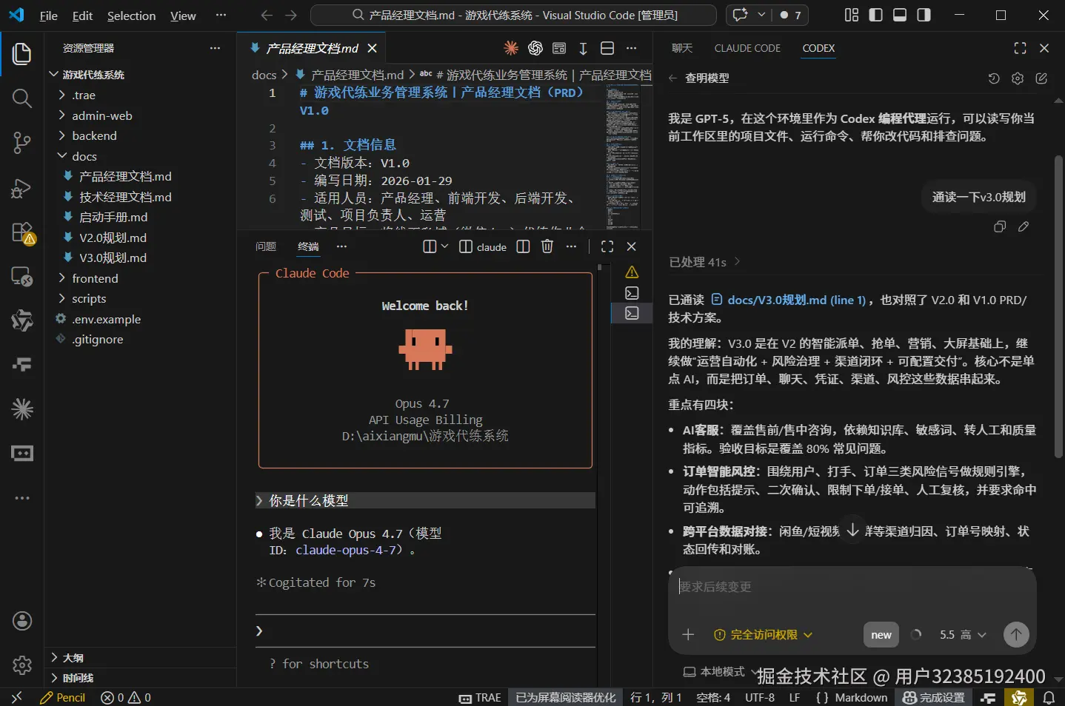This screenshot has width=1065, height=706.
Task: Open Manage gear in activity bar
Action: (x=22, y=665)
